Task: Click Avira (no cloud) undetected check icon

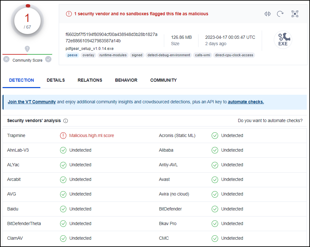Action: [215, 194]
